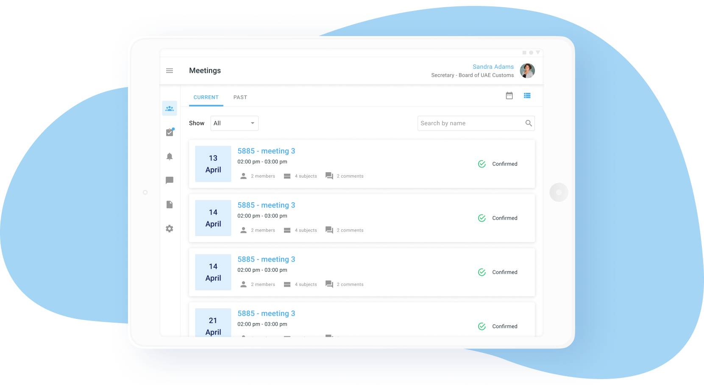Switch to calendar view of meetings

pyautogui.click(x=509, y=95)
